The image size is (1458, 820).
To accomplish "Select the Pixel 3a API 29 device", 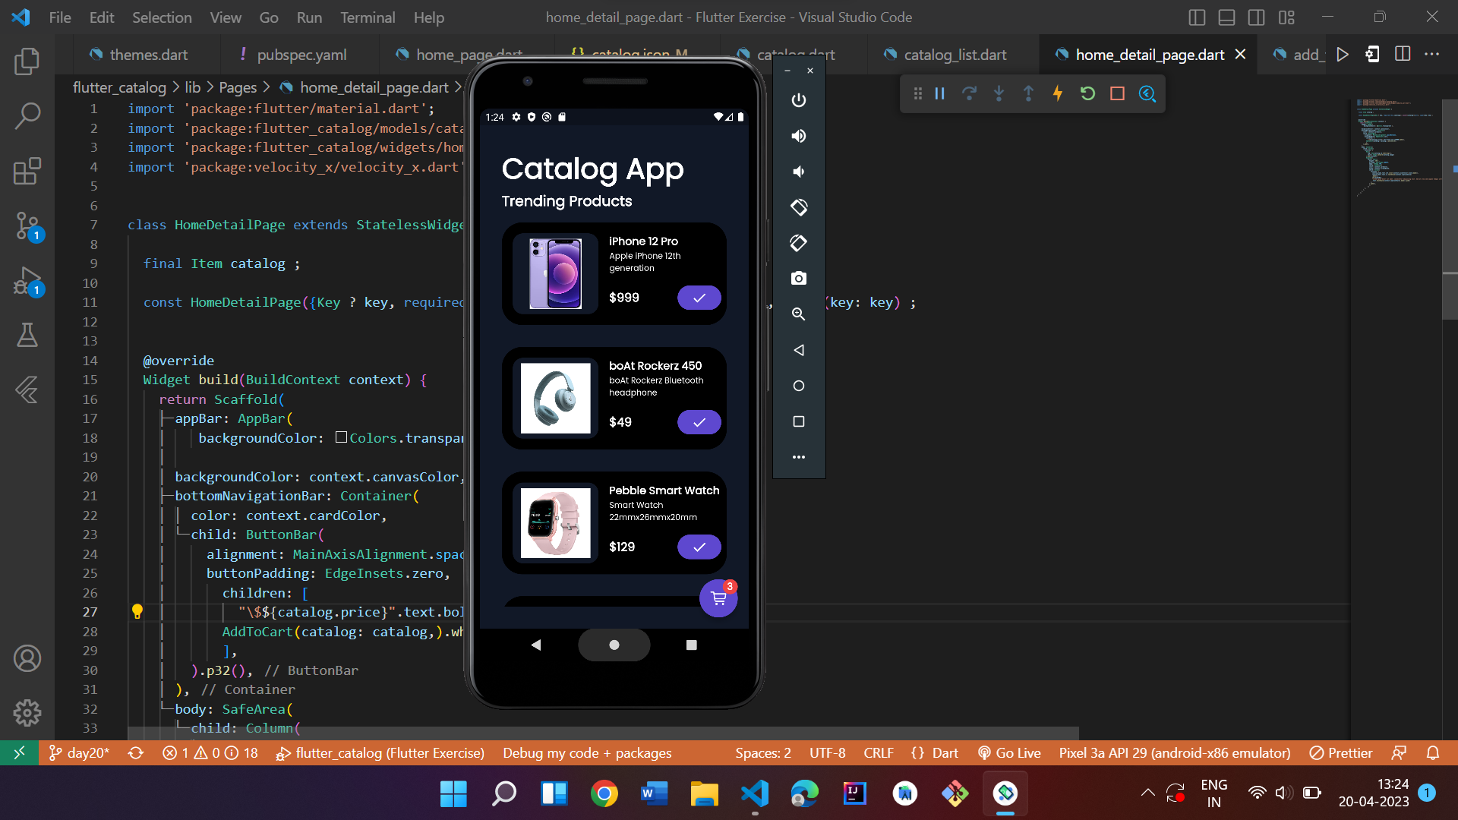I will [x=1175, y=752].
